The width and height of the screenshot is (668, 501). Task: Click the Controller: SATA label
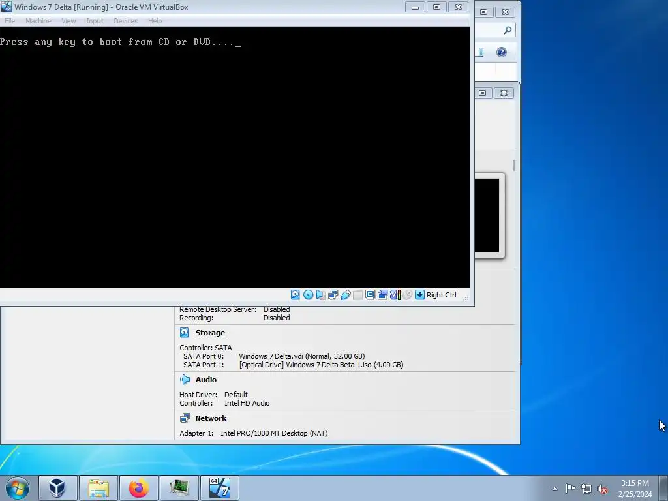(205, 348)
